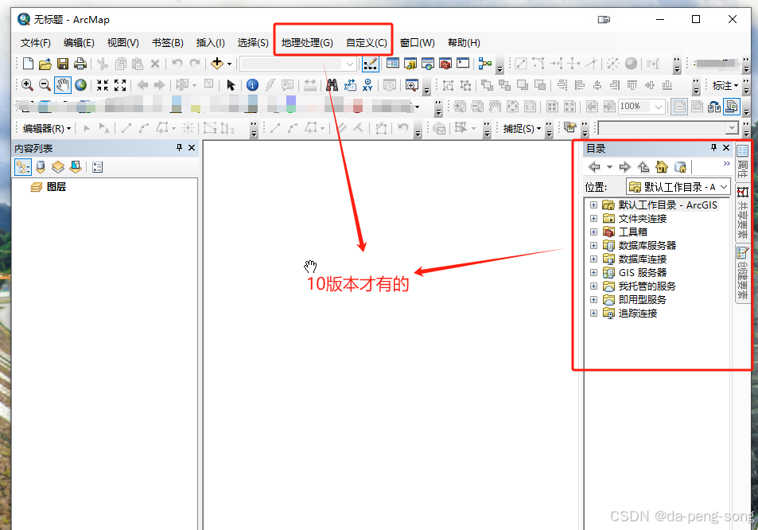The width and height of the screenshot is (758, 530).
Task: Open the Python window icon
Action: (x=463, y=64)
